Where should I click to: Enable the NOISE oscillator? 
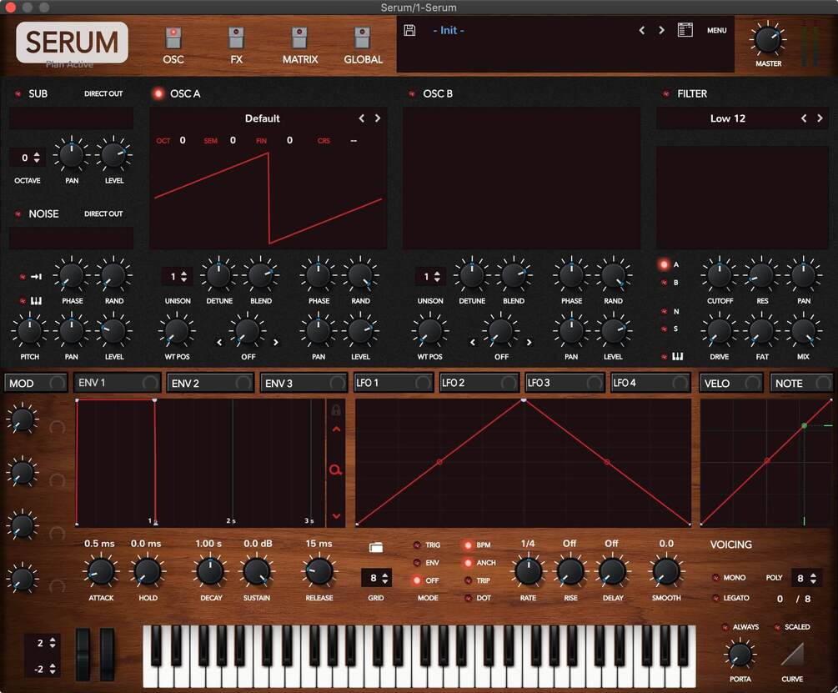point(18,213)
